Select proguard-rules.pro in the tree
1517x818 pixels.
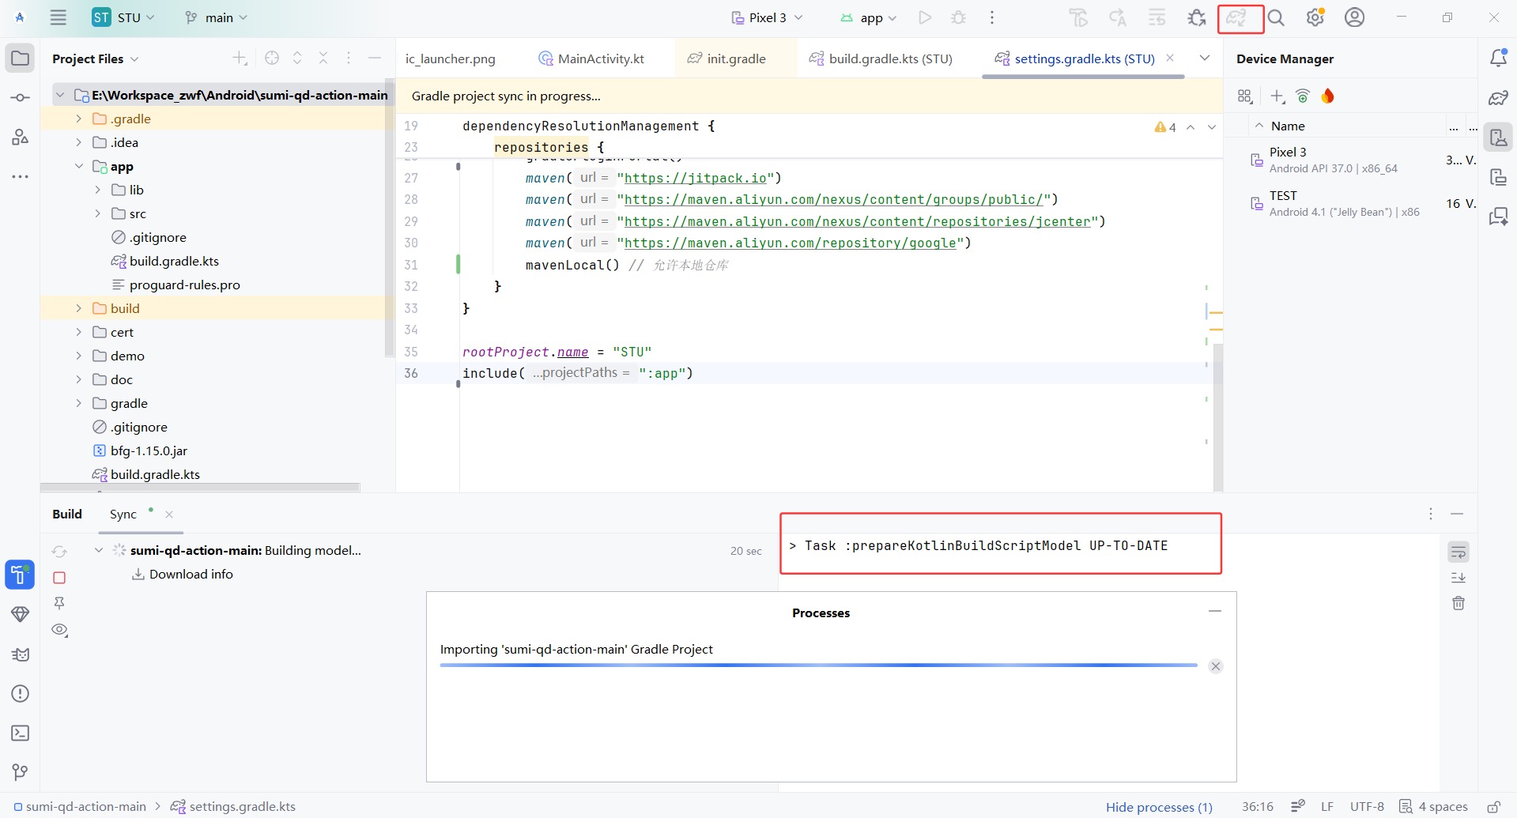click(185, 285)
